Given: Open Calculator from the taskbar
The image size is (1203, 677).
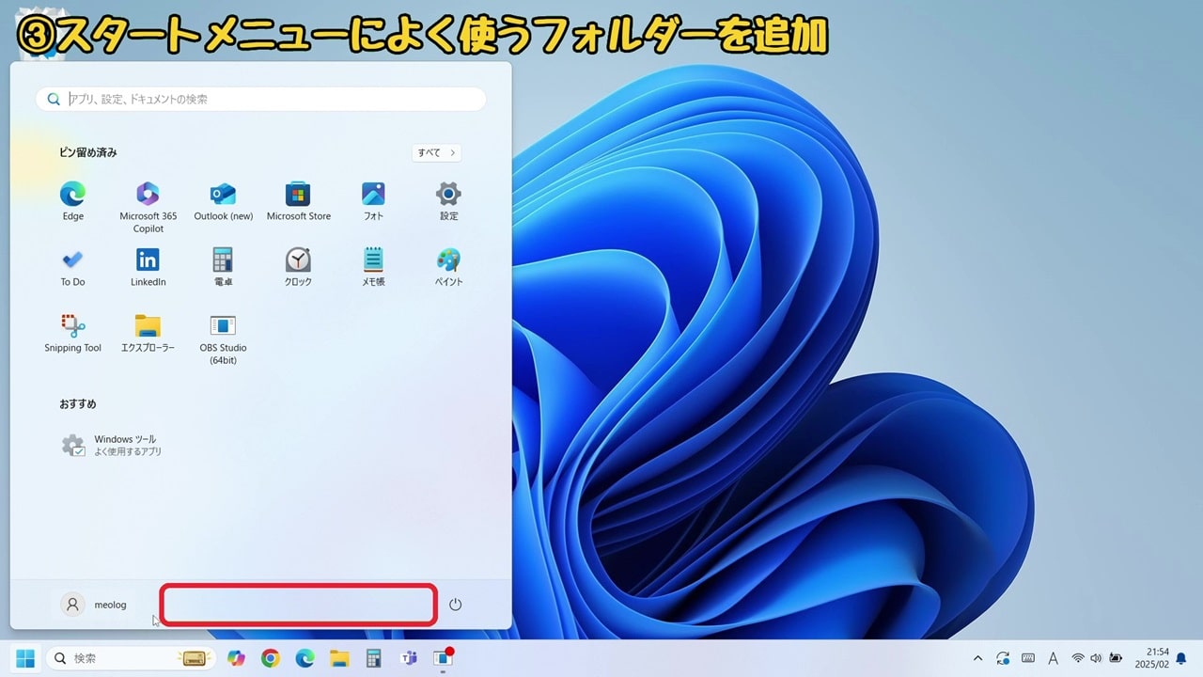Looking at the screenshot, I should 374,658.
